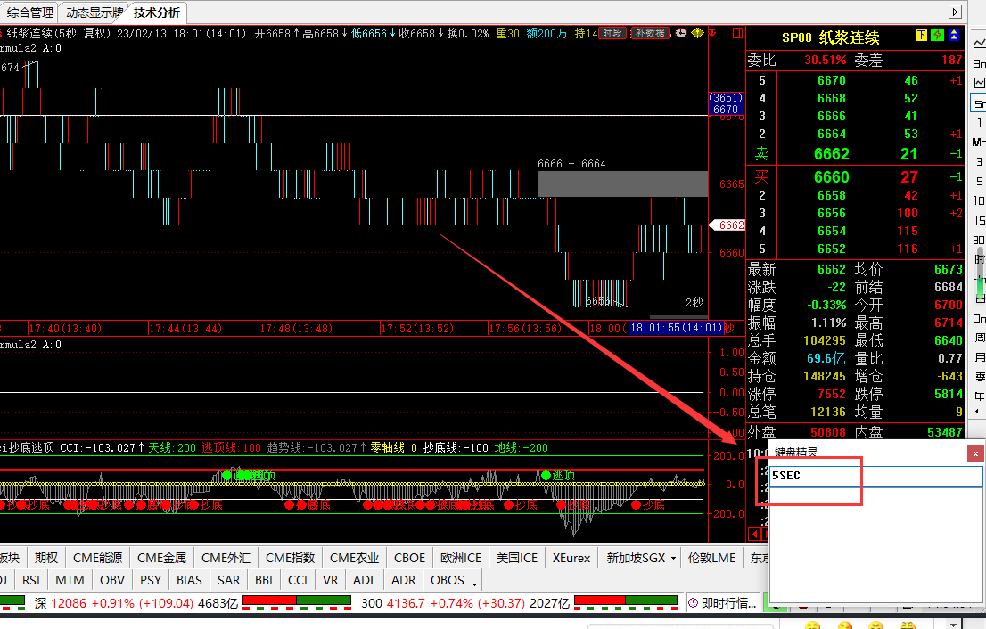Expand the 新加坡SGX dropdown arrow
This screenshot has width=986, height=629.
coord(673,558)
